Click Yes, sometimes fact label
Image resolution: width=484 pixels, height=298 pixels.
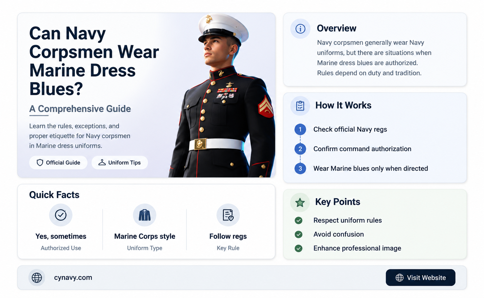click(x=61, y=236)
